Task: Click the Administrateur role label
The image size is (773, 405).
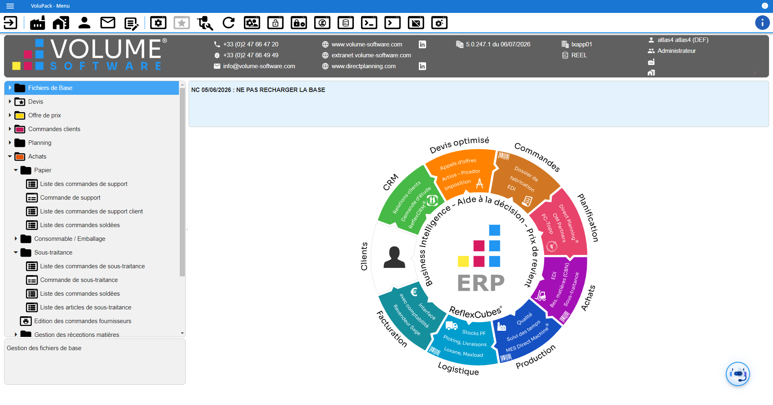Action: pos(676,51)
